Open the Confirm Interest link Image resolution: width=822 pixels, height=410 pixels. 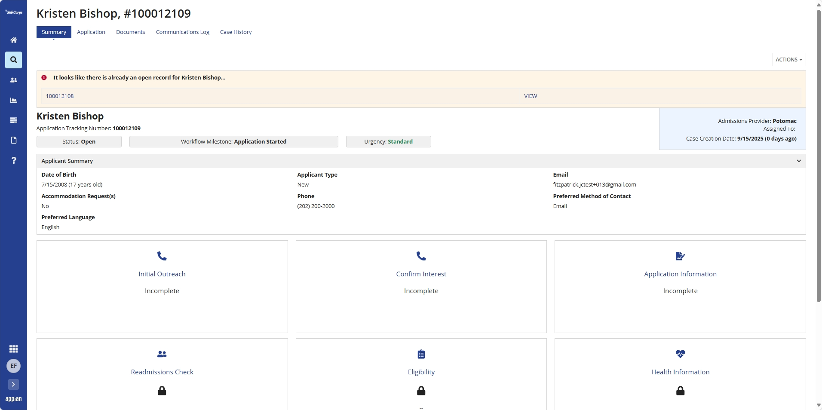(421, 274)
